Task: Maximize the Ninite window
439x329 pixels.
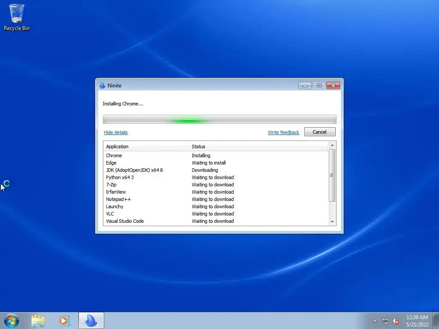Action: pos(319,86)
